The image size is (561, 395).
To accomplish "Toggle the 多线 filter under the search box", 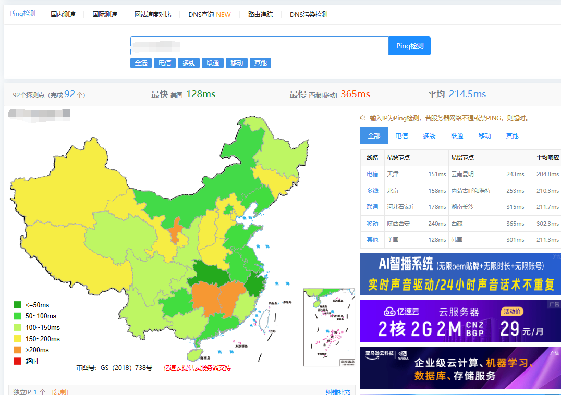I will (189, 63).
